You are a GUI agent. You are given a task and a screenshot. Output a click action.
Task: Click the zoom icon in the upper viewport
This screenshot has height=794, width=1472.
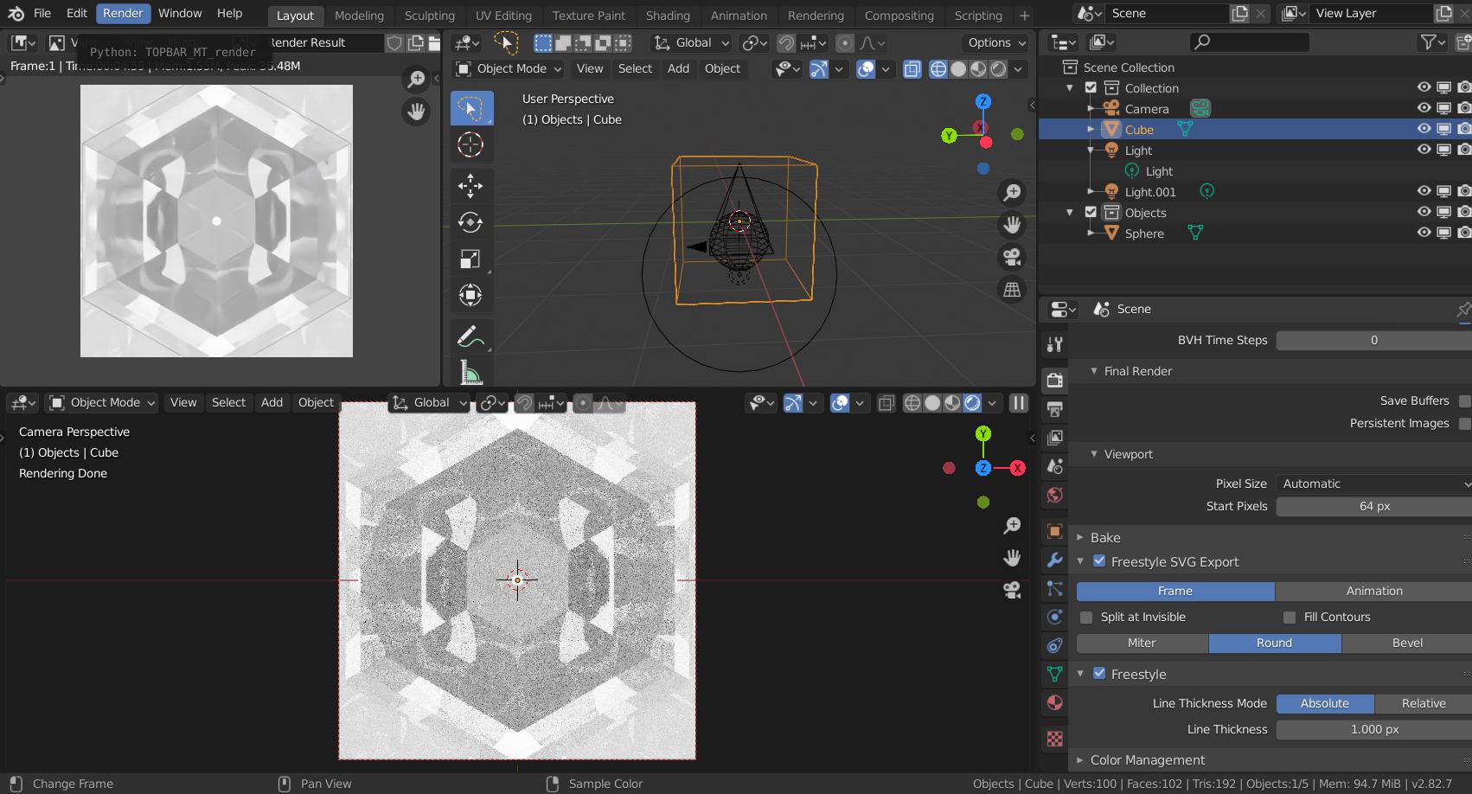coord(1012,192)
